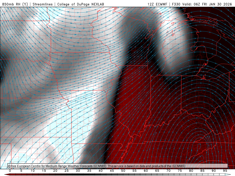
Task: Click the '35' value on humidity scale
Action: [89, 171]
